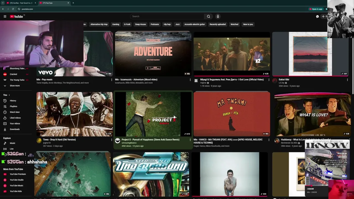
Task: Open Music under Explore
Action: (12, 143)
